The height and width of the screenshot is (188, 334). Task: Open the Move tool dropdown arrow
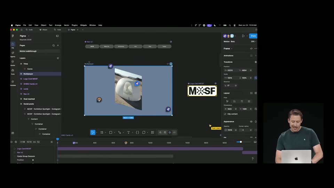[97, 133]
